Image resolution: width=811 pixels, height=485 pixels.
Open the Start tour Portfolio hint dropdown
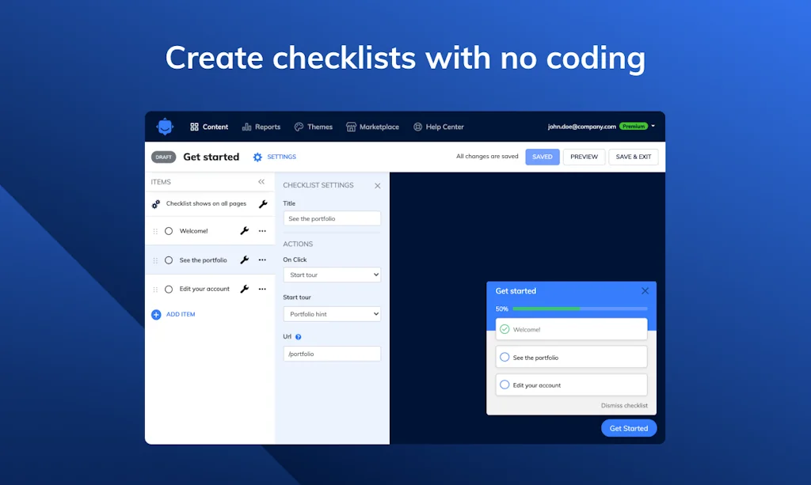[332, 314]
